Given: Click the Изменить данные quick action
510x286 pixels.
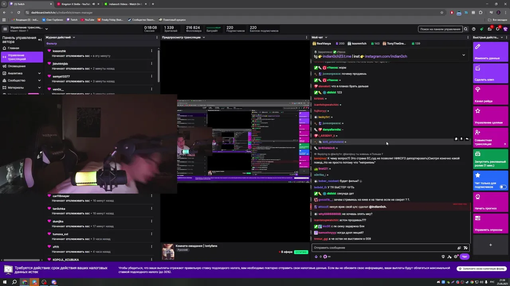Looking at the screenshot, I should click(x=490, y=51).
